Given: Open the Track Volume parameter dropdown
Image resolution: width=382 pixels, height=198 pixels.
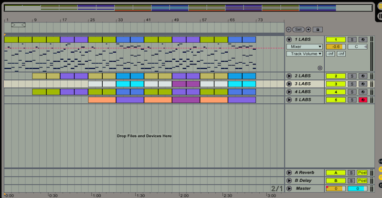Looking at the screenshot, I should point(305,54).
